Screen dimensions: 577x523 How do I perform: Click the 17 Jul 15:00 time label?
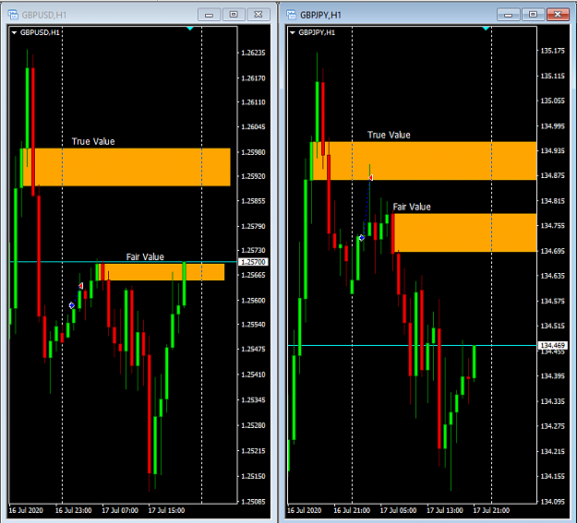coord(166,510)
